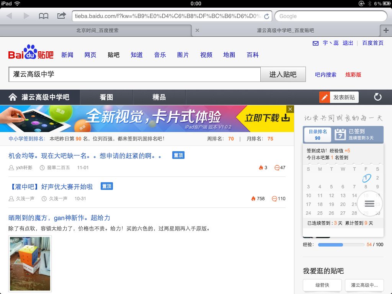The image size is (392, 294).
Task: Open the username 宇丶蕊 link
Action: (330, 43)
